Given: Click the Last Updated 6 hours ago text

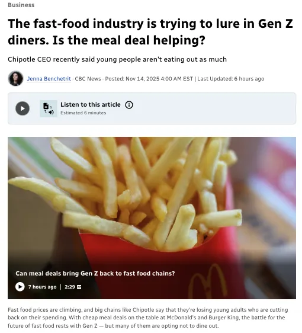Looking at the screenshot, I should [231, 79].
